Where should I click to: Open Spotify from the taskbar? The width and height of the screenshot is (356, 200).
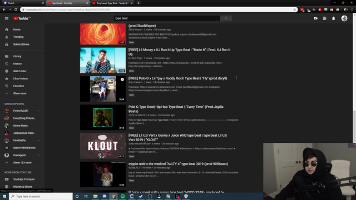[x=122, y=196]
